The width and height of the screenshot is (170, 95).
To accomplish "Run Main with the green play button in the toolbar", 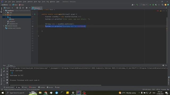I will pyautogui.click(x=150, y=5).
